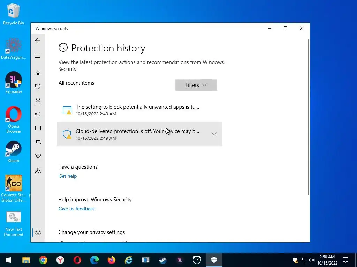Screen dimensions: 357x267
Task: Open Device performance & health heart icon
Action: (x=38, y=156)
